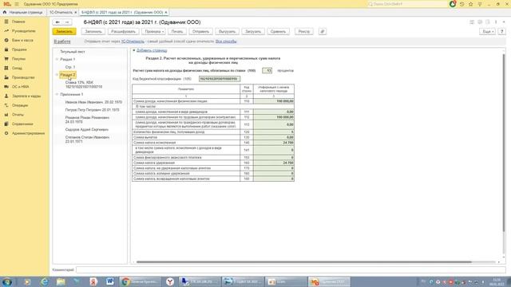Viewport: 511px width, 287px height.
Task: Select Стр. 1 under Раздел 1
Action: coord(70,67)
